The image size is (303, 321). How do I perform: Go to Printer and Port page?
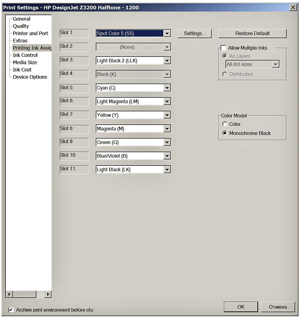pos(31,33)
